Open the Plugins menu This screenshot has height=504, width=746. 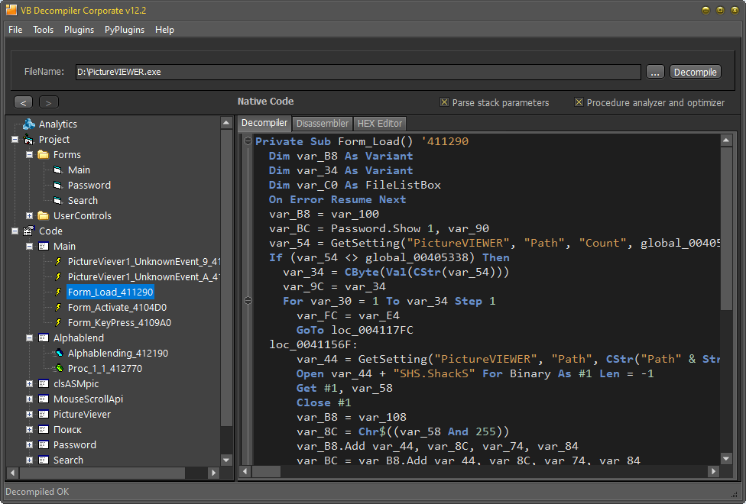pyautogui.click(x=79, y=30)
